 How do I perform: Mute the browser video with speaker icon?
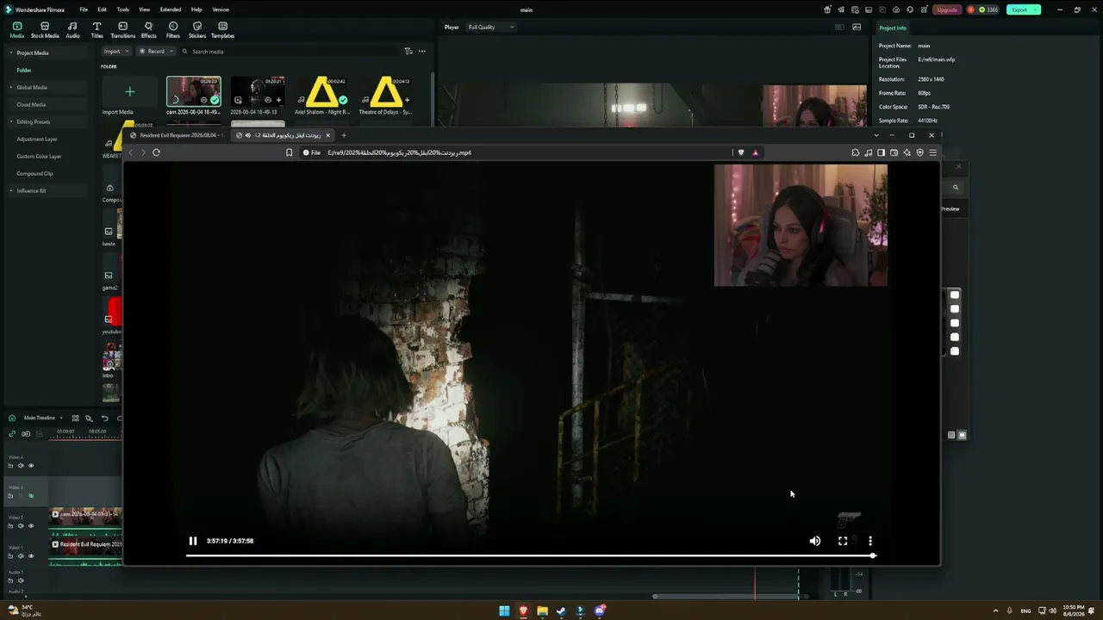click(815, 541)
